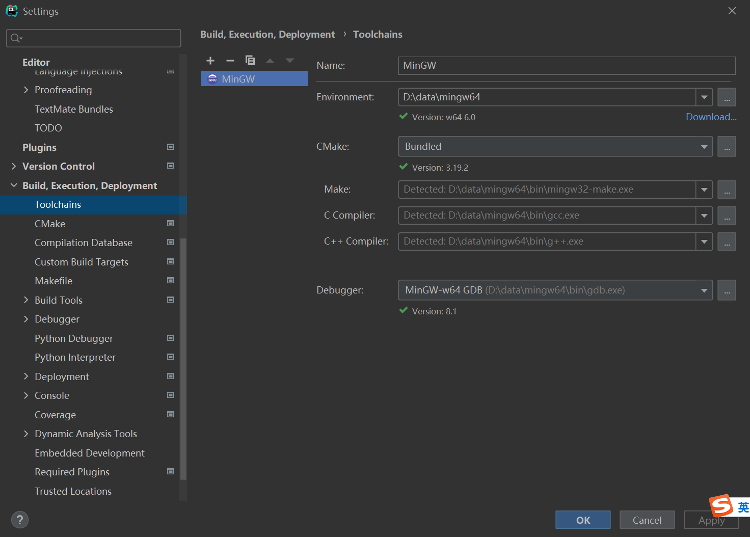Click project-level icon next to Coverage

pos(171,414)
